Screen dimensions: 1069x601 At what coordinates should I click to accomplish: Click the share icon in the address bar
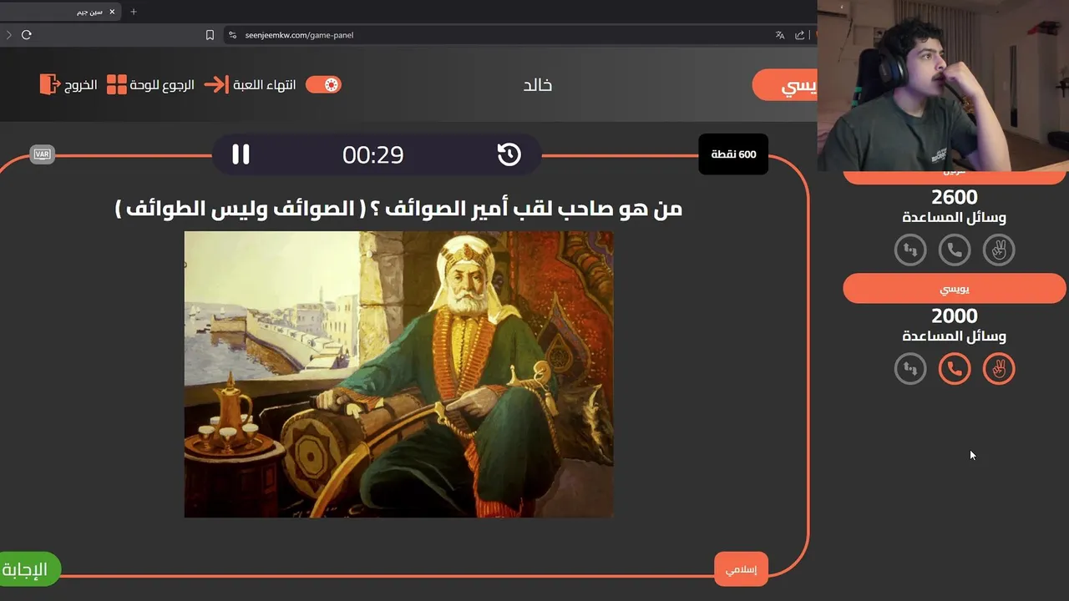coord(800,35)
